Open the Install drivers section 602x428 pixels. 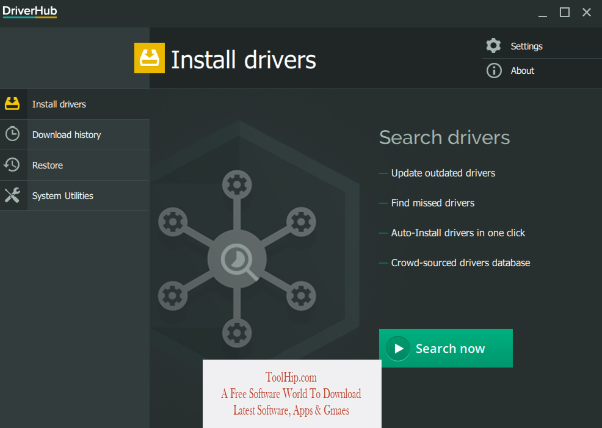point(75,104)
